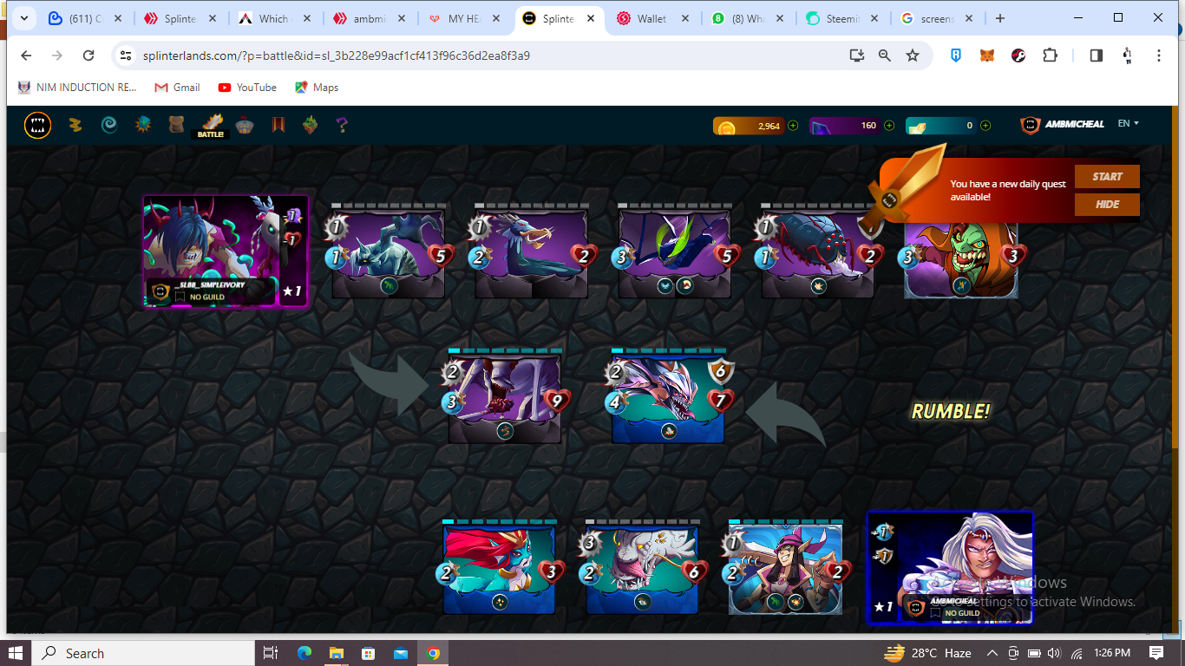Open File Explorer from the taskbar

[x=336, y=653]
